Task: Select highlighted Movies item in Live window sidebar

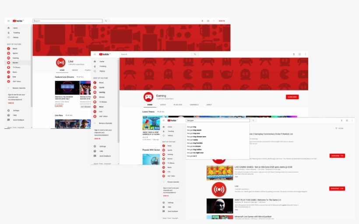Action: coord(18,62)
